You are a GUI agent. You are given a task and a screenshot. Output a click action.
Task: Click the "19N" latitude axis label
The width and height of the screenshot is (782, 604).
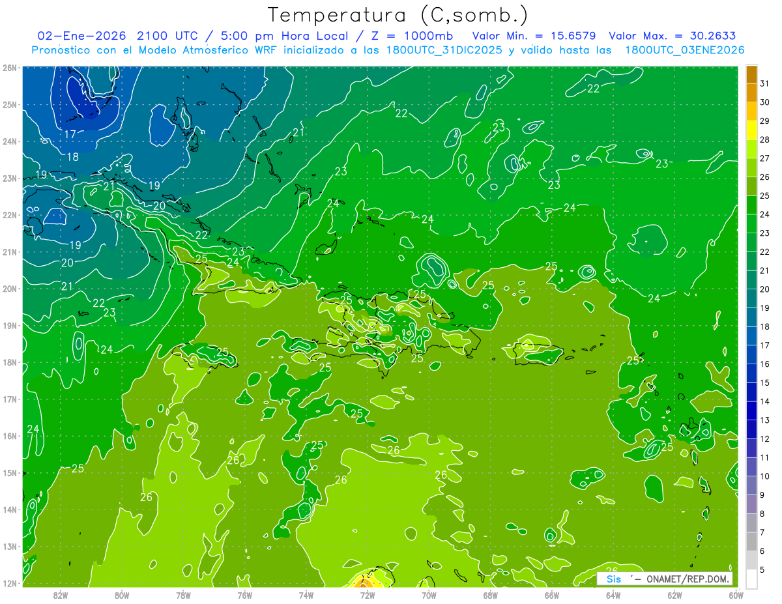(x=9, y=325)
